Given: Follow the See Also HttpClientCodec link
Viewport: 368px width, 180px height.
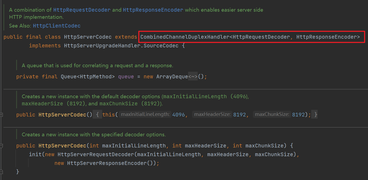Looking at the screenshot, I should point(57,26).
